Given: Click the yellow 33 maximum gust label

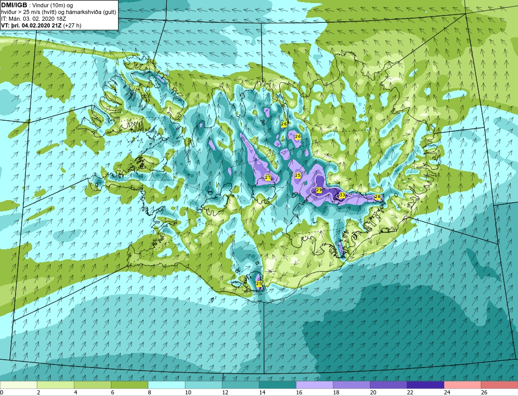Looking at the screenshot, I should tap(342, 195).
